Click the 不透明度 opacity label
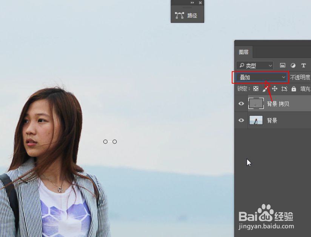Image resolution: width=311 pixels, height=237 pixels. click(x=300, y=77)
